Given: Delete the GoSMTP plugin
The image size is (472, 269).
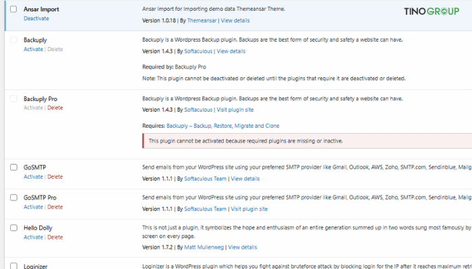Looking at the screenshot, I should click(x=55, y=177).
